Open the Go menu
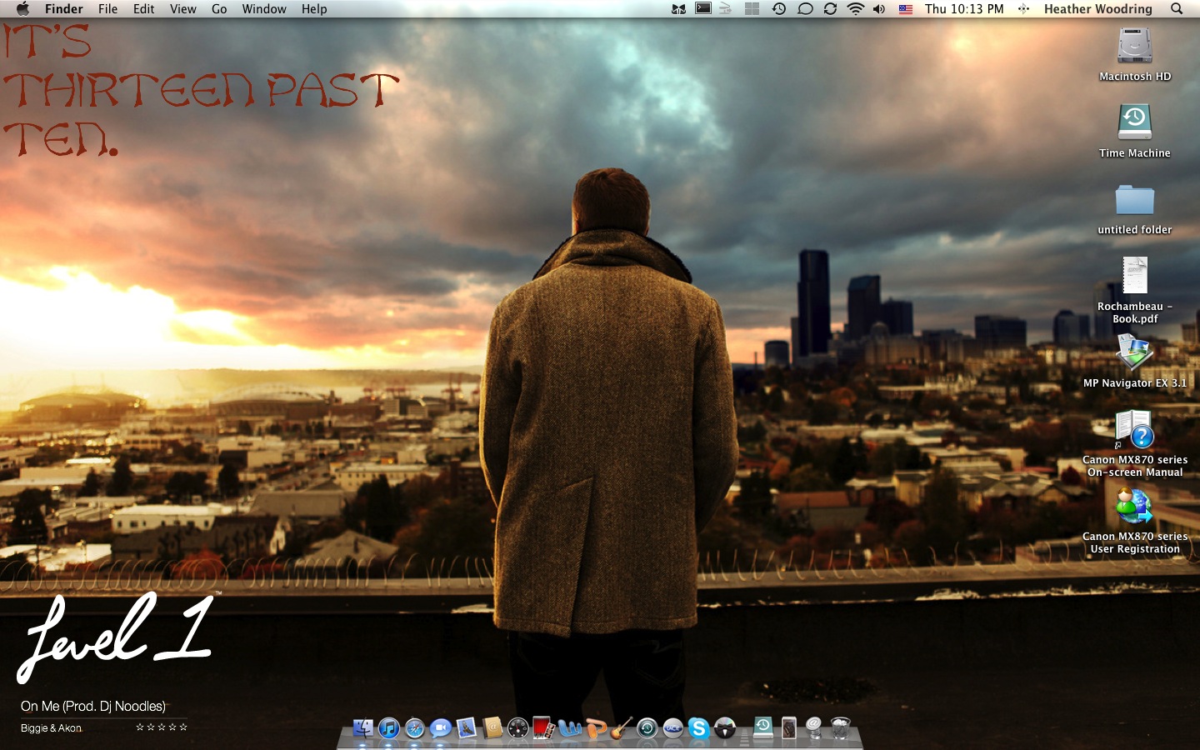Image resolution: width=1200 pixels, height=750 pixels. click(x=219, y=9)
